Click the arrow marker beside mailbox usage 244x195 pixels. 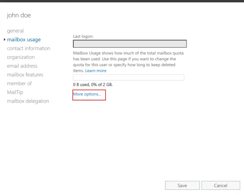click(5, 40)
